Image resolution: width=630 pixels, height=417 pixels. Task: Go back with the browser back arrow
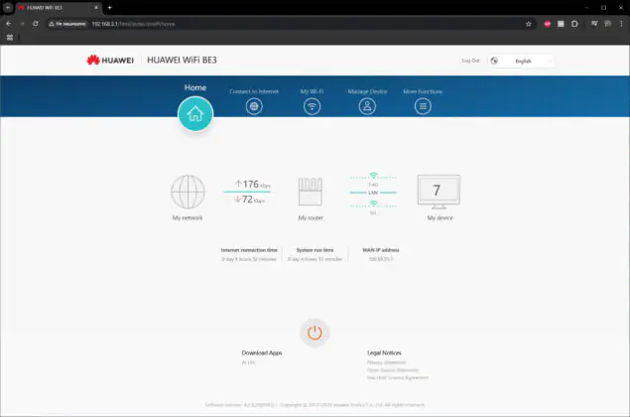(x=9, y=24)
